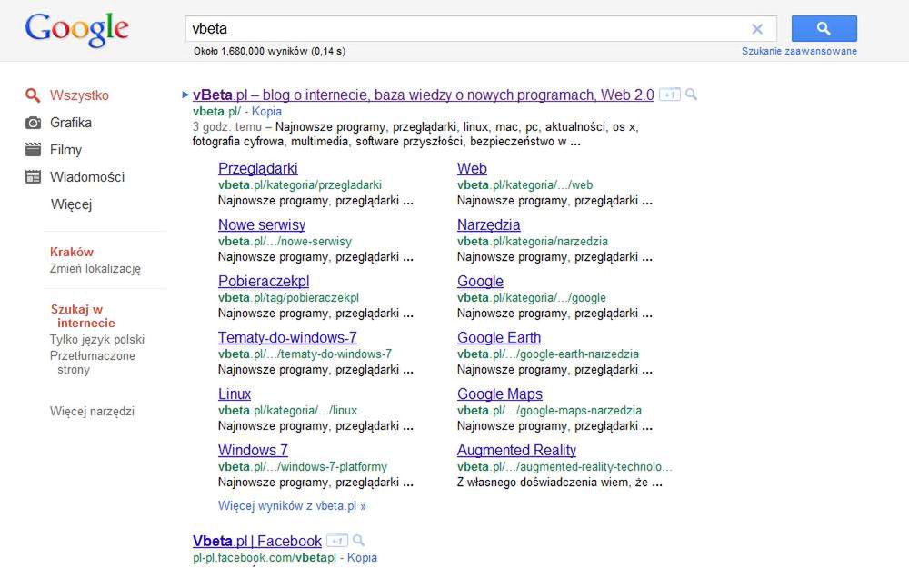The image size is (909, 568).
Task: Open Przeglądarki sitelink
Action: (x=257, y=168)
